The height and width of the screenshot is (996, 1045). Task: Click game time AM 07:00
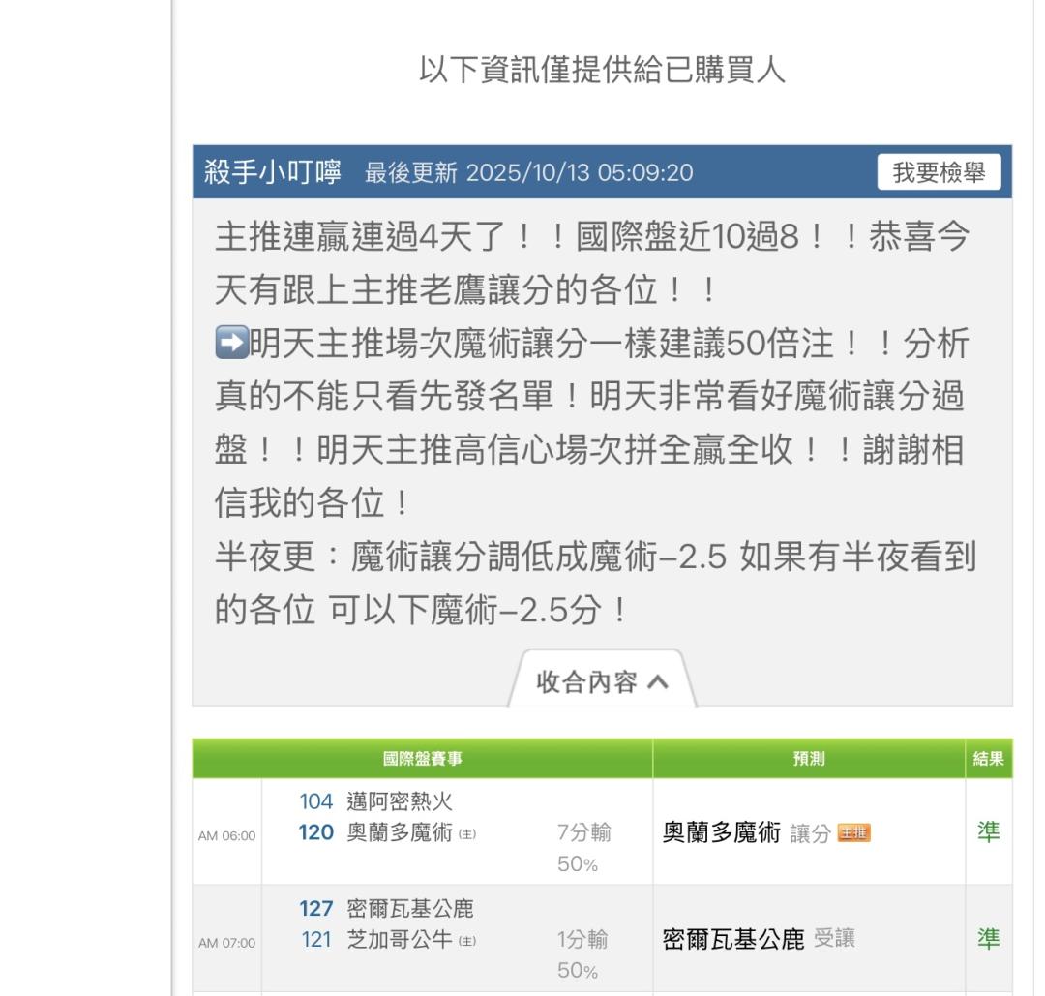click(226, 943)
